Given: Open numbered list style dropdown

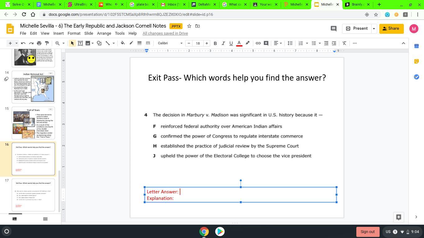Looking at the screenshot, I should [x=307, y=43].
